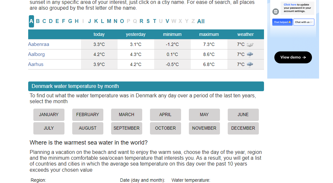Screen dimensions: 333x183
Task: Select the JANUARY month button
Action: tap(49, 115)
